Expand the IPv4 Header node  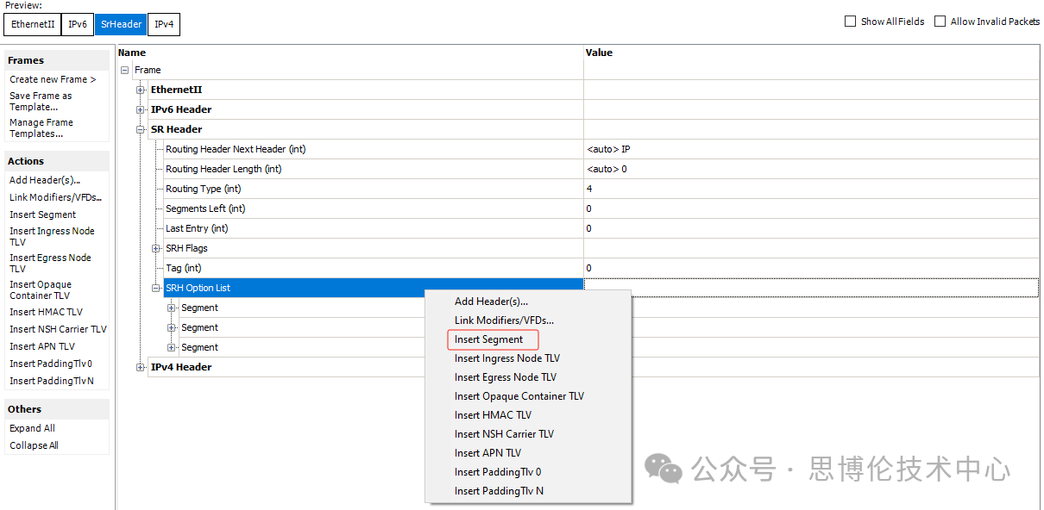141,367
